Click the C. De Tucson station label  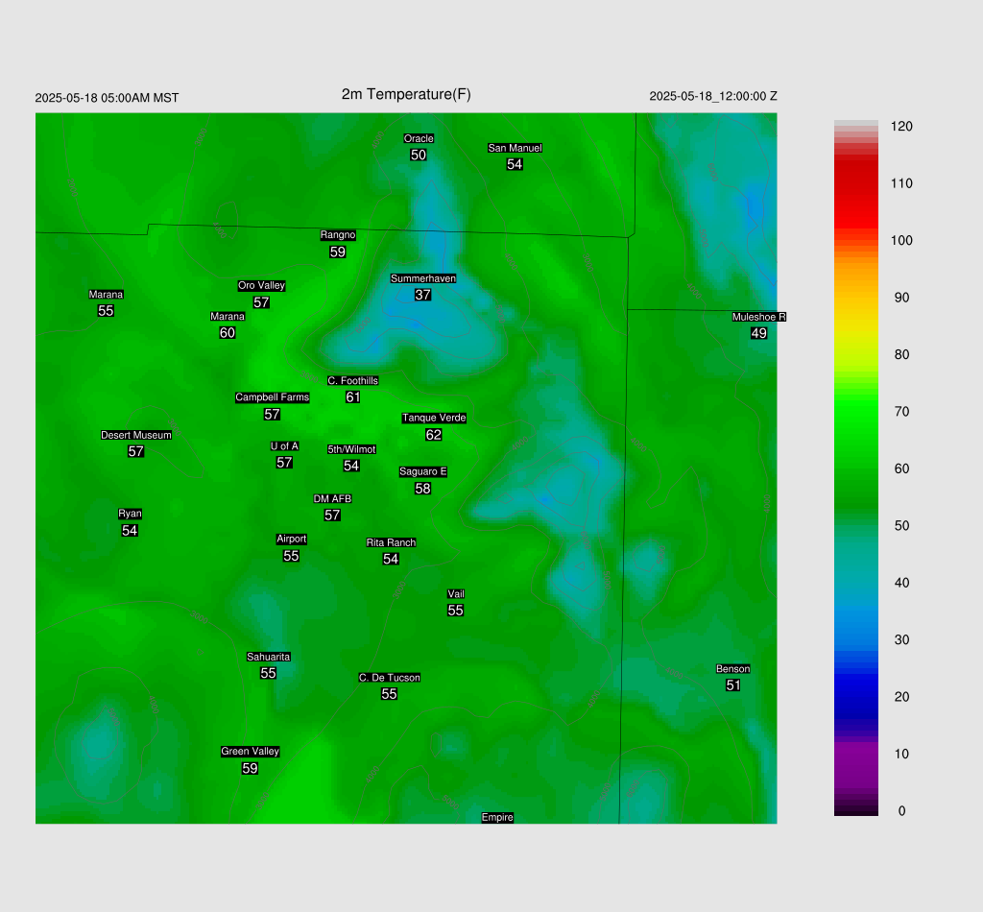[x=390, y=678]
